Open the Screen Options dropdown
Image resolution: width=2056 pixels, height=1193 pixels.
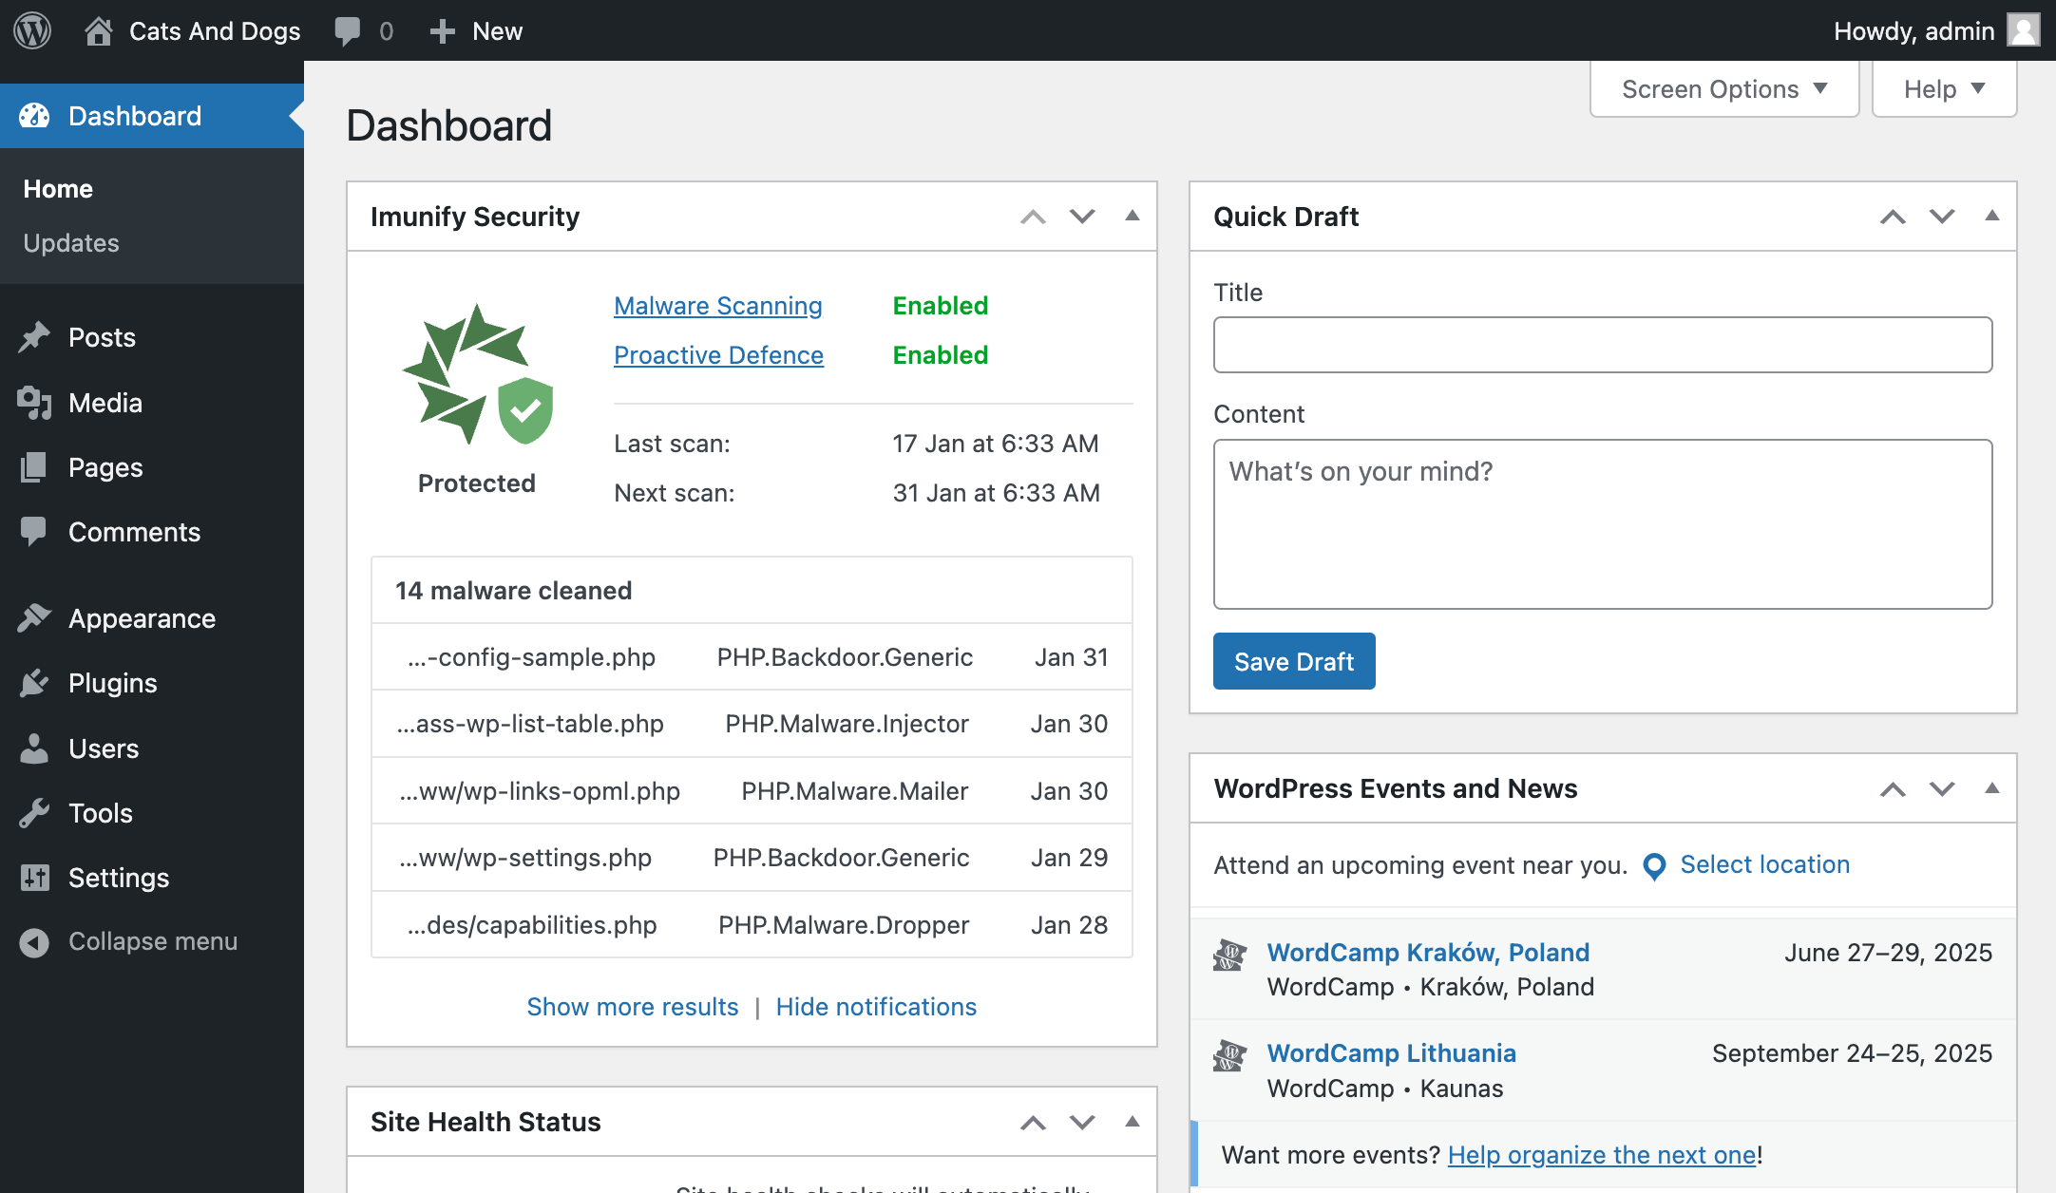(1723, 88)
